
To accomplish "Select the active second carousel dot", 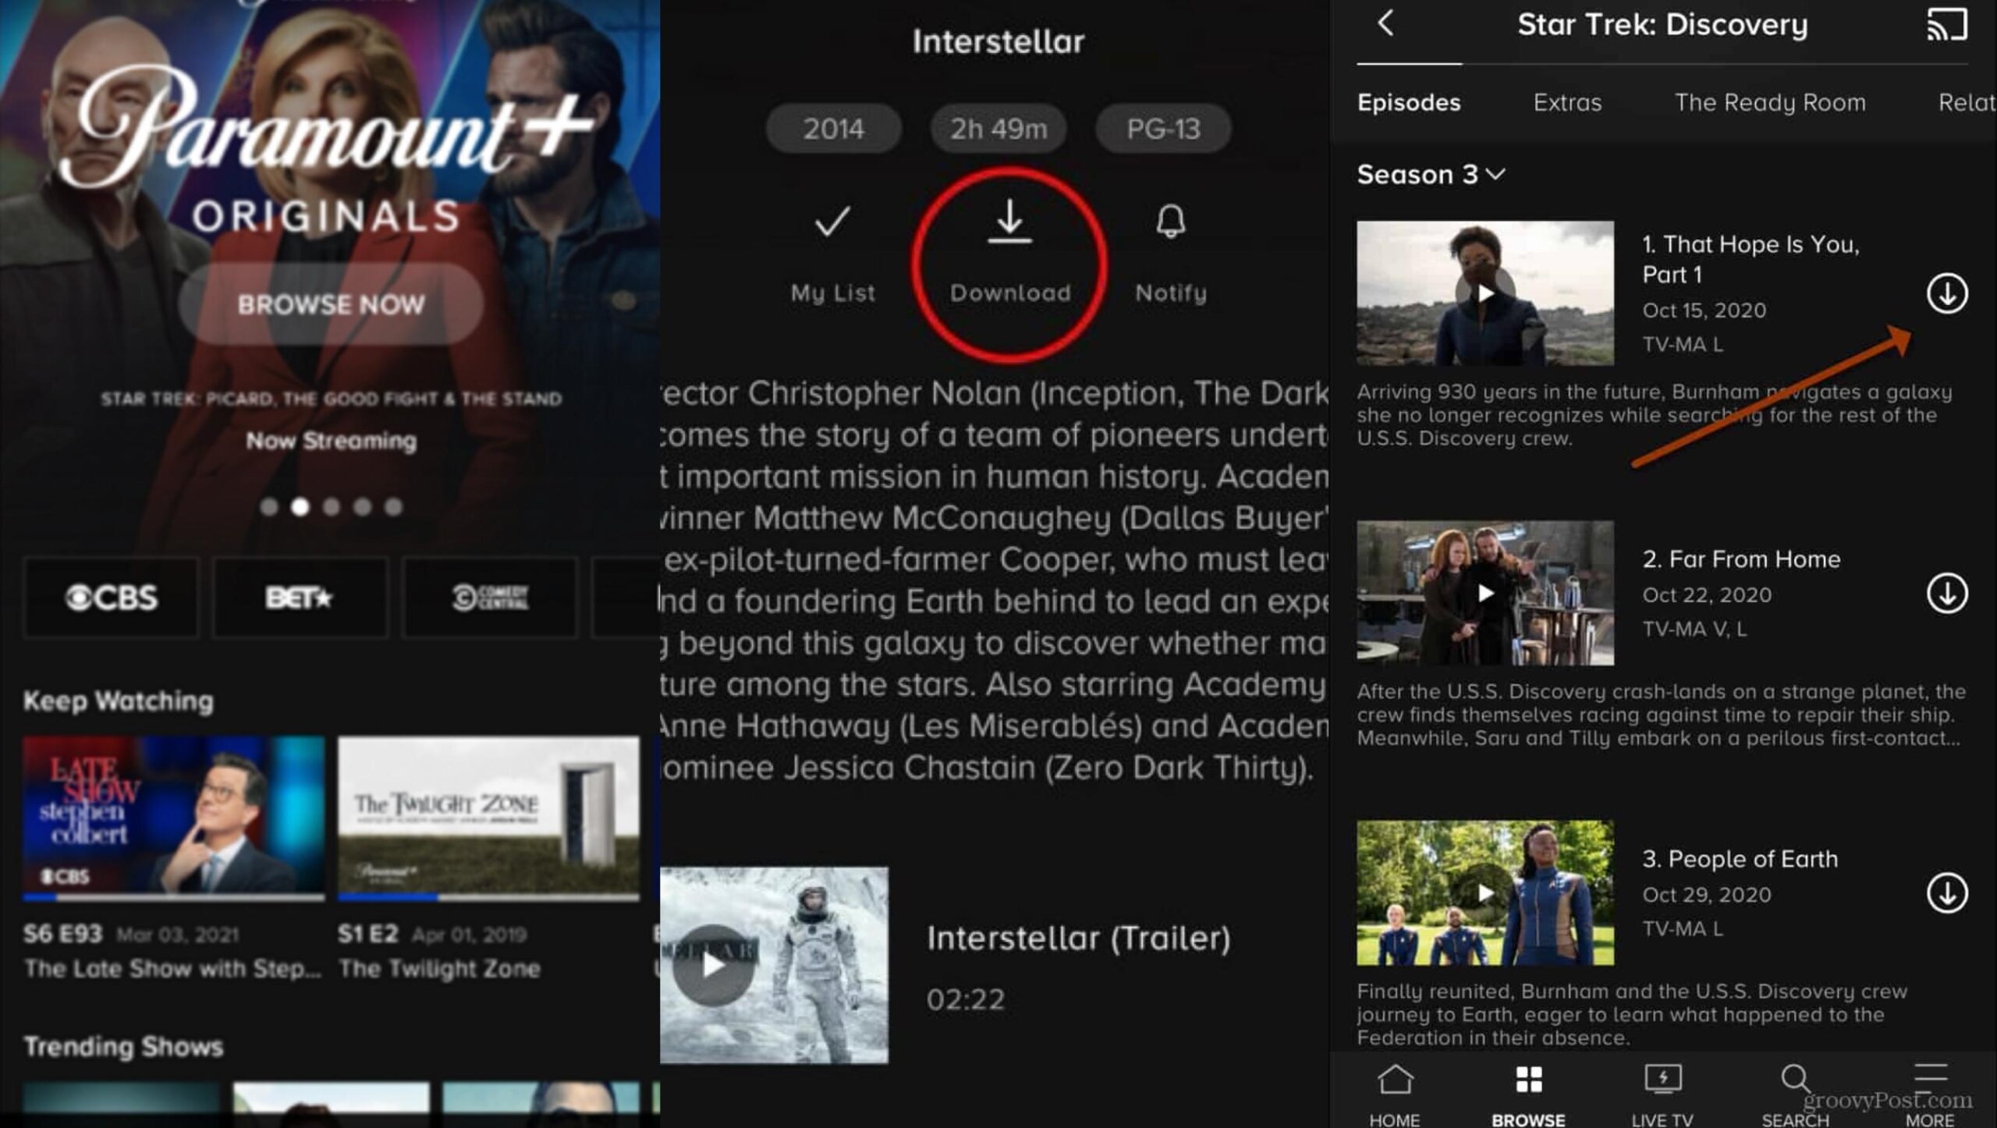I will [x=300, y=507].
